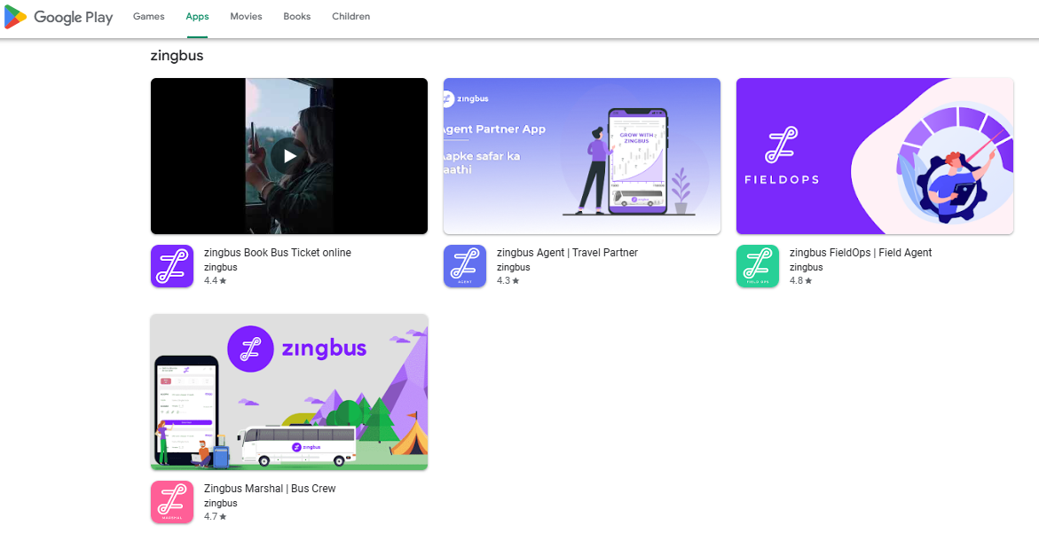Click the 4.7 star rating under Marshal
The height and width of the screenshot is (549, 1039).
click(x=215, y=516)
